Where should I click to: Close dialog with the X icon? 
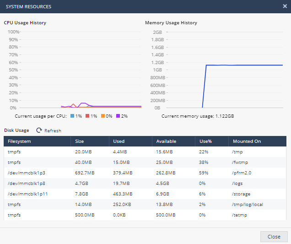[x=285, y=6]
